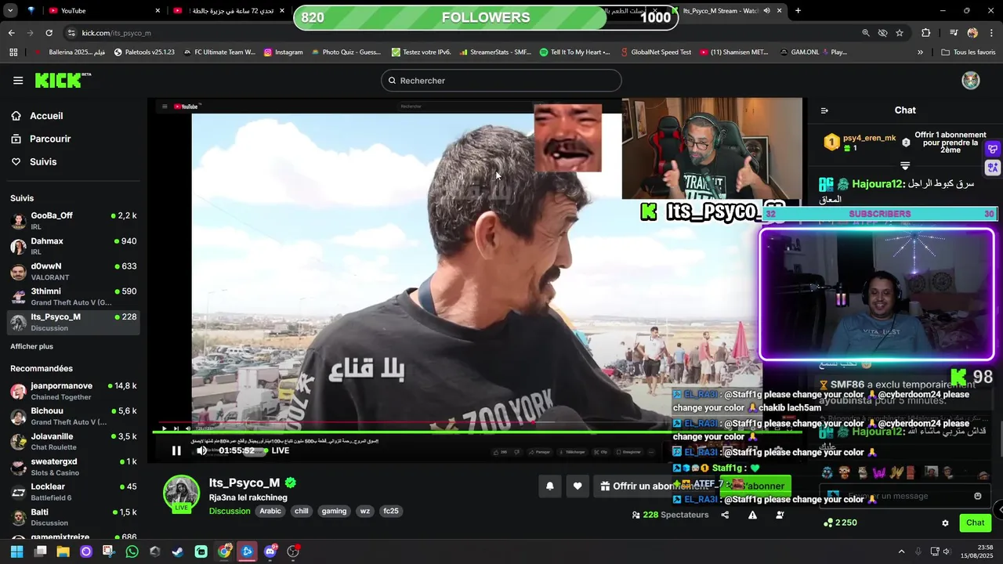Viewport: 1003px width, 564px height.
Task: Open WhatsApp from taskbar
Action: click(132, 551)
